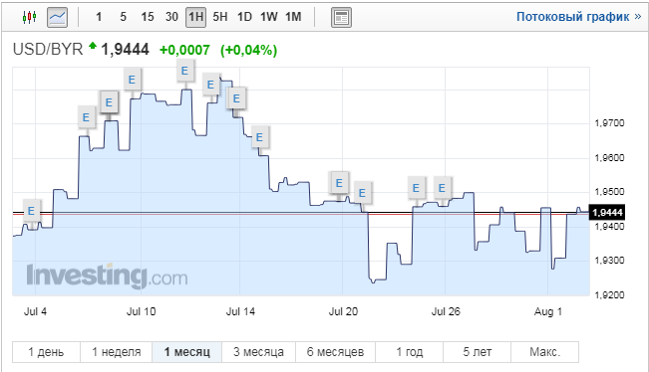
Task: Switch to the 1 неделя range tab
Action: (x=117, y=352)
